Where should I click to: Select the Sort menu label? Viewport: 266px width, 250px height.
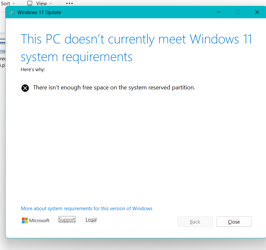tap(6, 3)
